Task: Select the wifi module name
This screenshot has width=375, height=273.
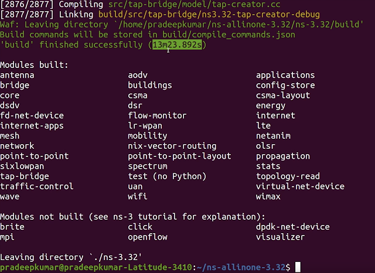Action: 138,196
